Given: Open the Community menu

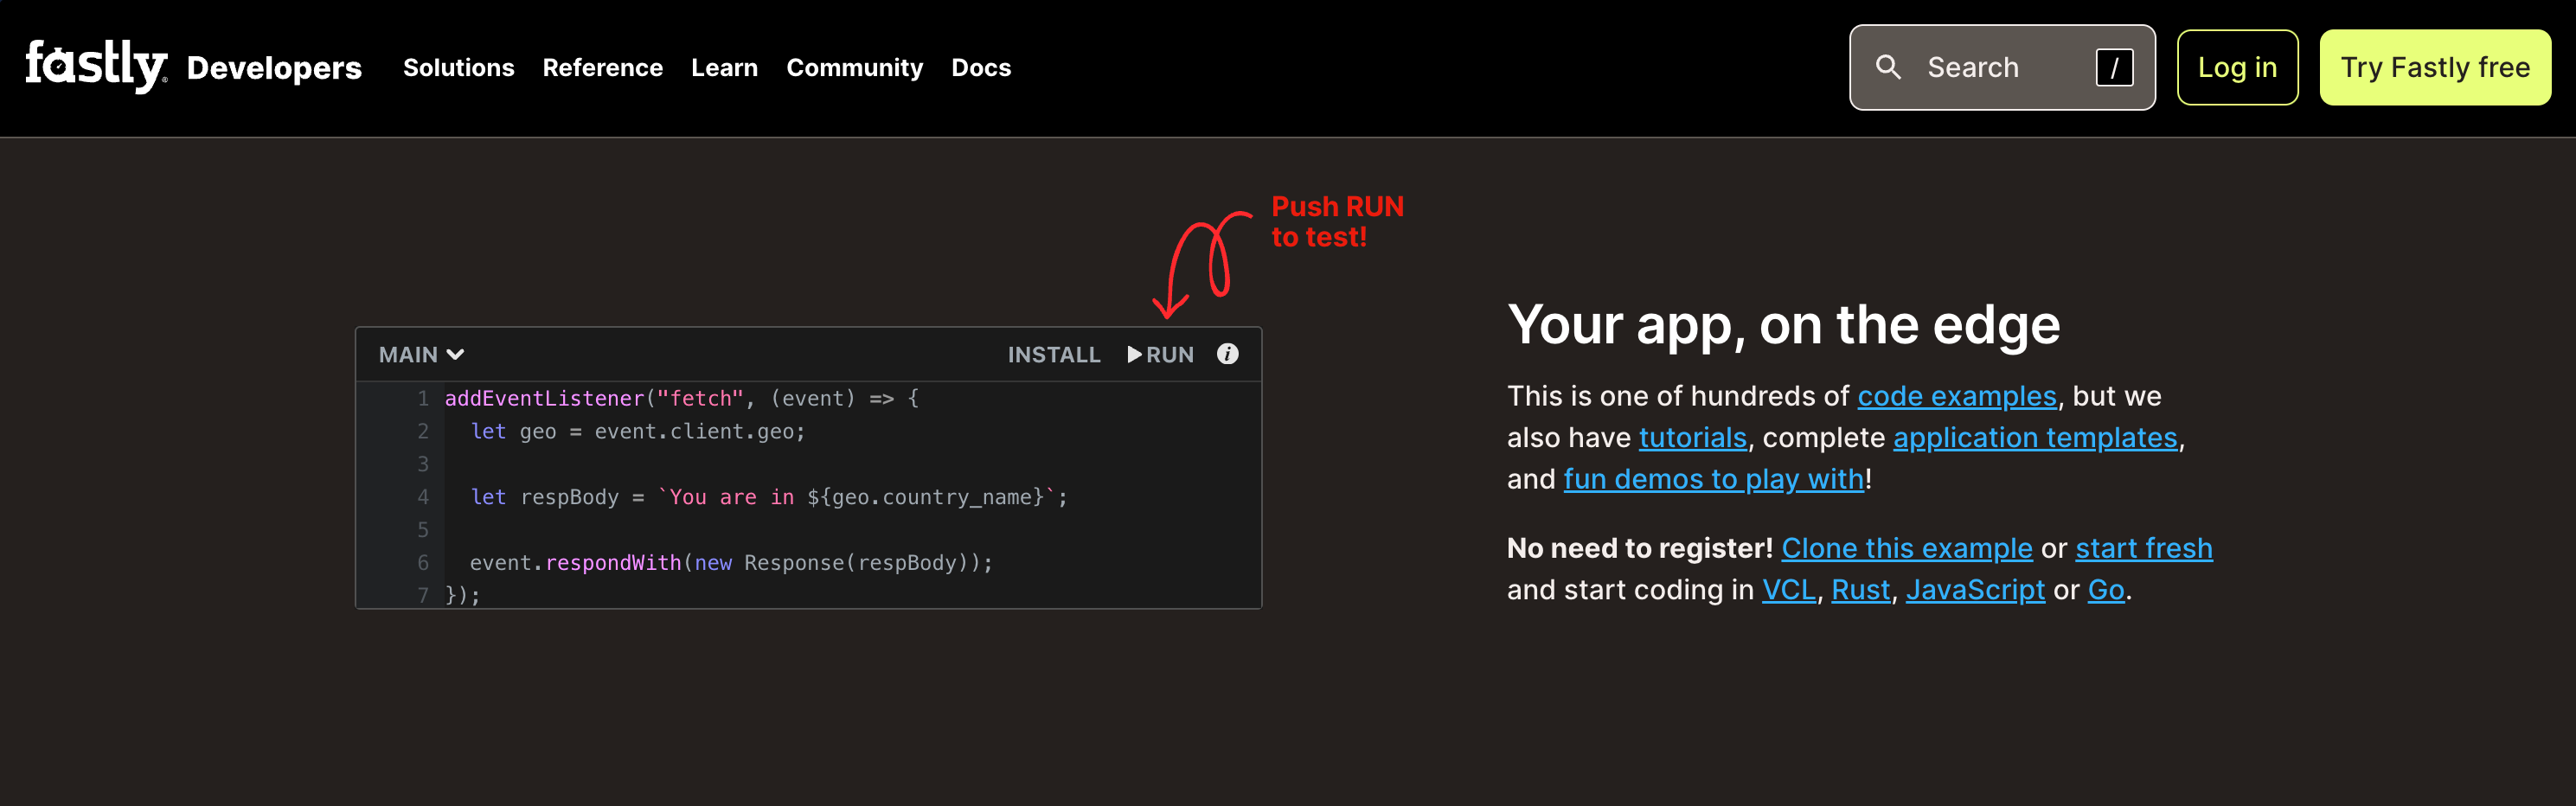Looking at the screenshot, I should [854, 67].
